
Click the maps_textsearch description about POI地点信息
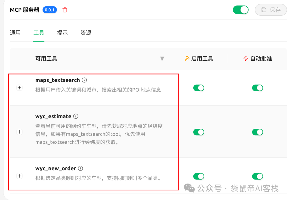tap(98, 90)
